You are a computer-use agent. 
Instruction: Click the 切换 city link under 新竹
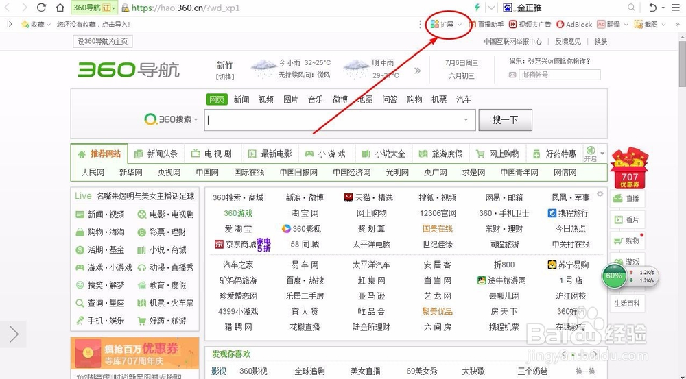tap(225, 77)
